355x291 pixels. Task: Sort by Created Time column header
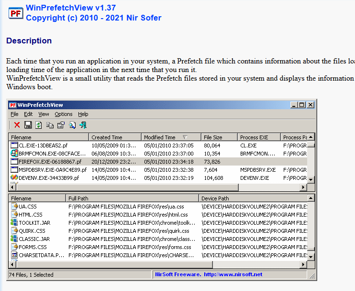[115, 137]
